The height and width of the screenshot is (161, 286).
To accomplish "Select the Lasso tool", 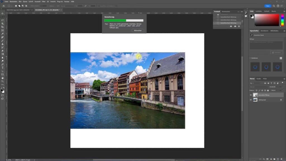I will point(3,20).
